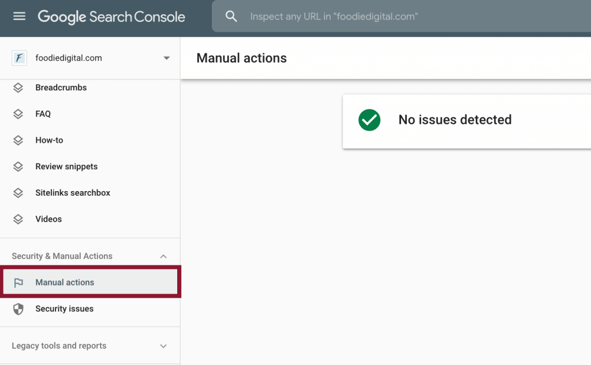Open the Videos report
Image resolution: width=591 pixels, height=365 pixels.
click(48, 219)
